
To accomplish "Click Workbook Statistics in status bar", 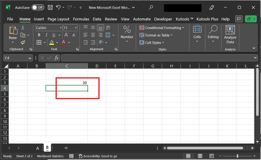I will coord(50,156).
